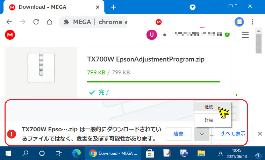Click the green download progress bar

pyautogui.click(x=153, y=82)
